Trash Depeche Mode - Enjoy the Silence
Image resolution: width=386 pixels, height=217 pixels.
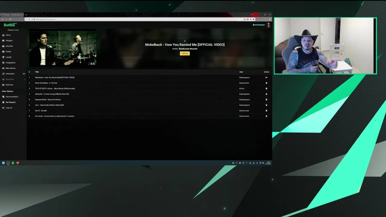pos(266,99)
